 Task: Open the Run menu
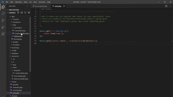pyautogui.click(x=35, y=2)
